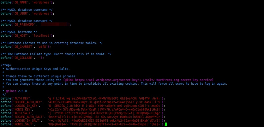264x127 pixels.
Task: Click the 'DB_NAME' define line
Action: 27,3
